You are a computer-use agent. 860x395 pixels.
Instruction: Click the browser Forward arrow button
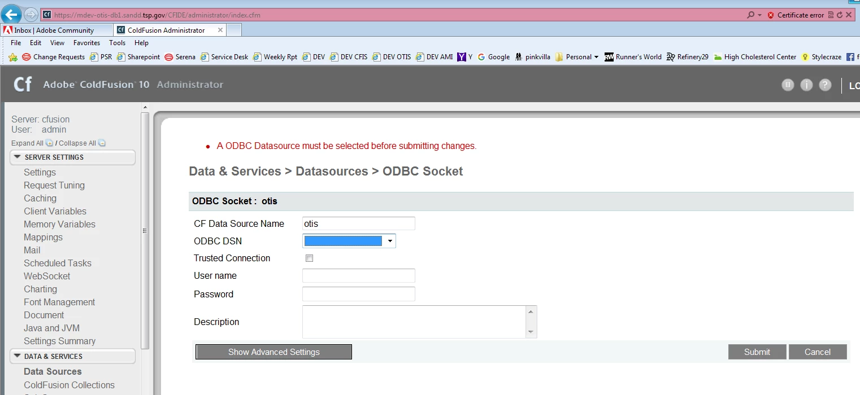tap(31, 15)
